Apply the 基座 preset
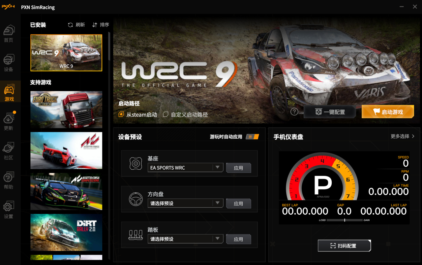This screenshot has width=422, height=265. point(238,168)
